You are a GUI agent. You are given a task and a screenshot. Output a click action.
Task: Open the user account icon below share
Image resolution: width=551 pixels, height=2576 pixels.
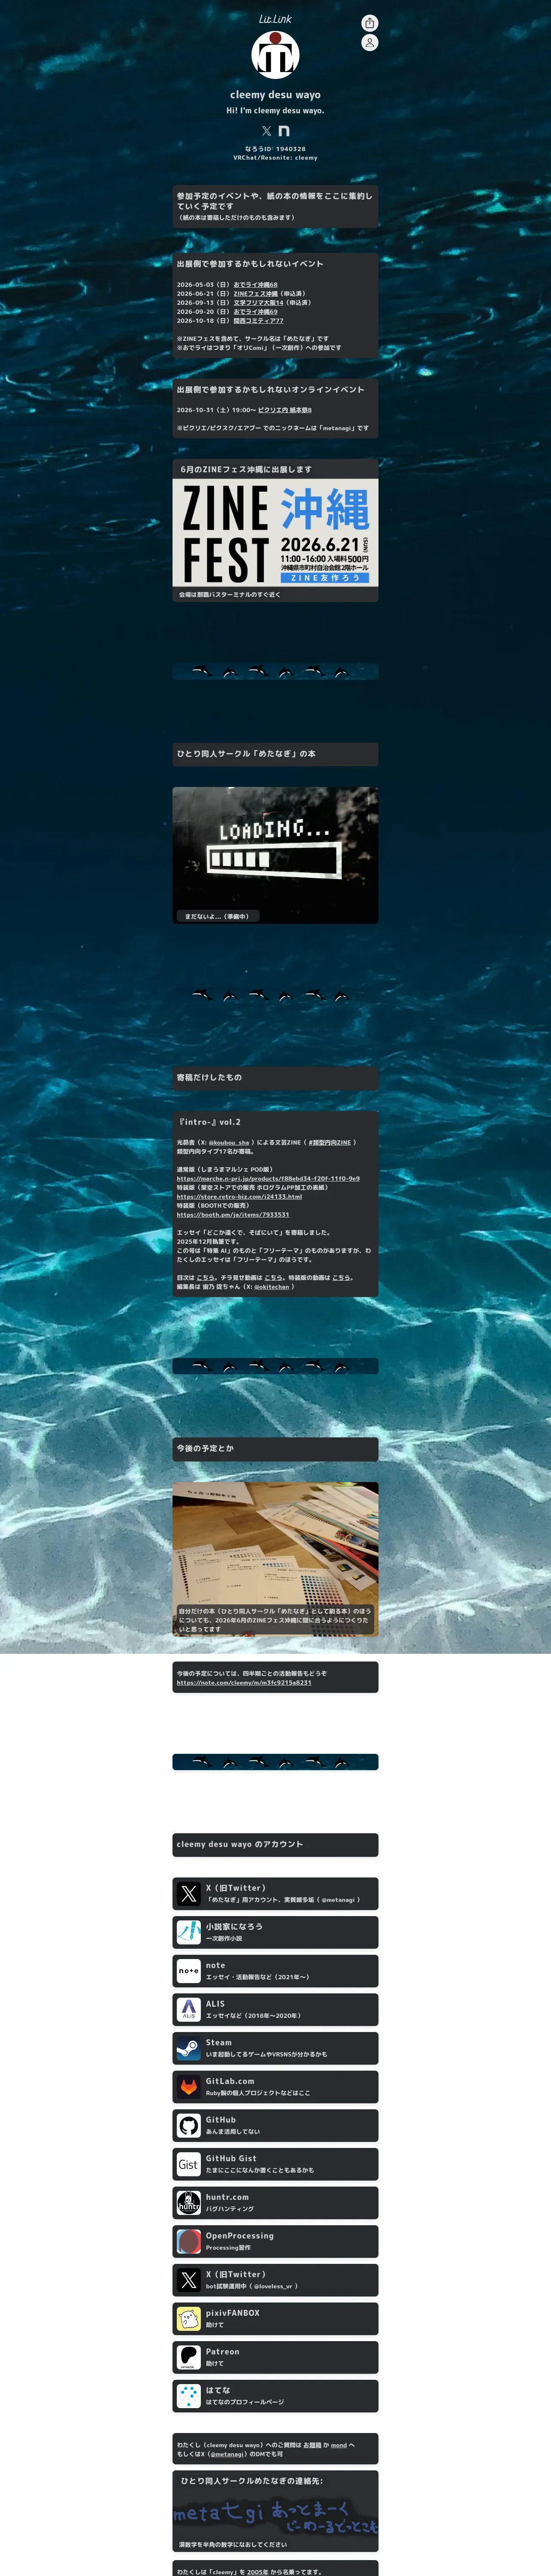[370, 42]
